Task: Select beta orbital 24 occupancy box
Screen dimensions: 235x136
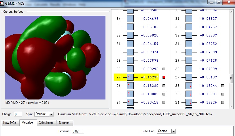Action: coord(189,102)
